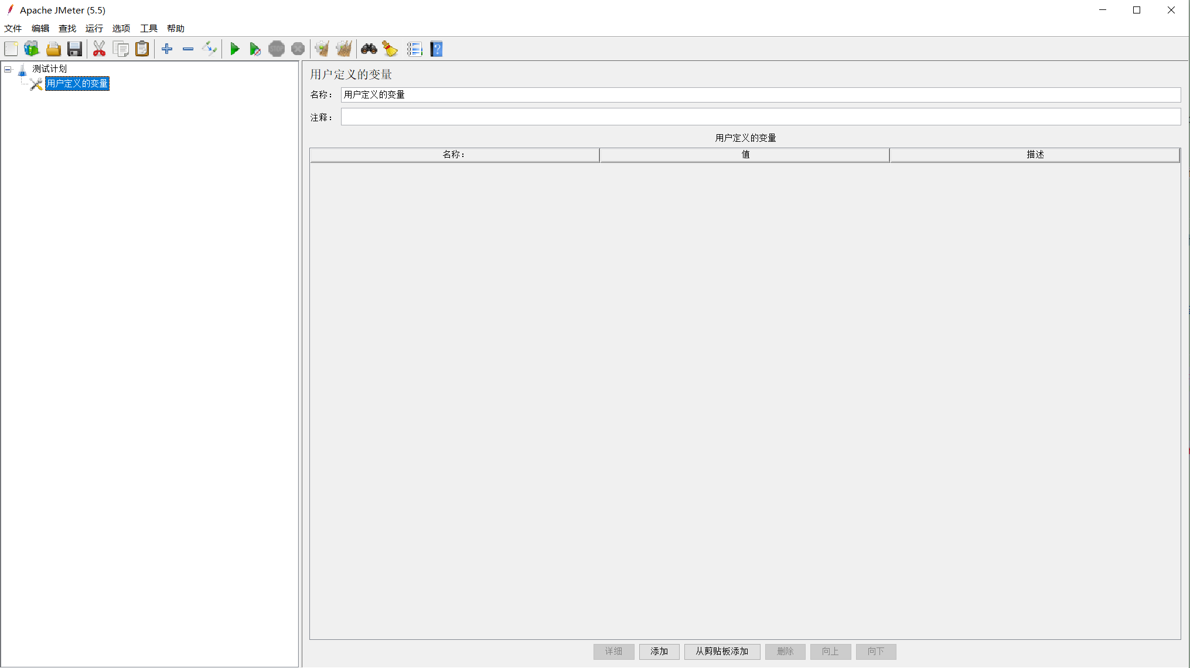This screenshot has height=668, width=1190.
Task: Click the 描述 column header
Action: click(x=1035, y=155)
